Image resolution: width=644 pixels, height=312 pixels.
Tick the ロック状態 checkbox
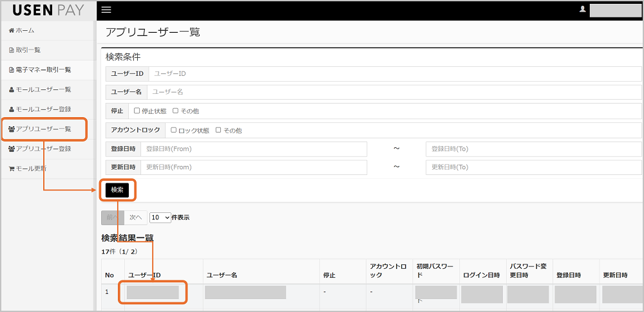click(x=174, y=130)
